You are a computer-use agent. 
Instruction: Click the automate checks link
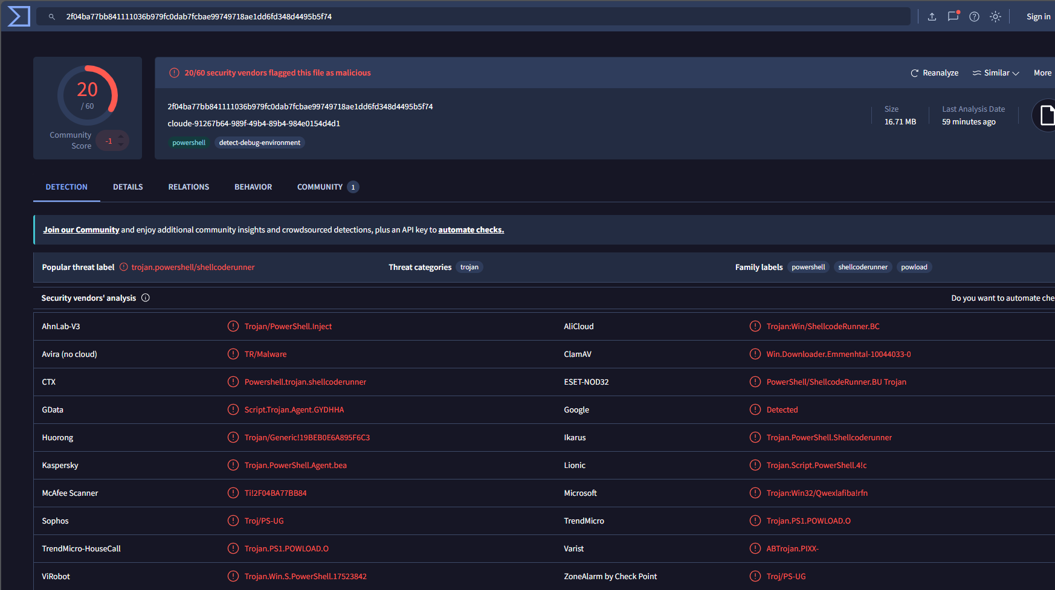[471, 230]
